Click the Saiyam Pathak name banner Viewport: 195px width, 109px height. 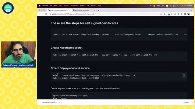(x=18, y=65)
